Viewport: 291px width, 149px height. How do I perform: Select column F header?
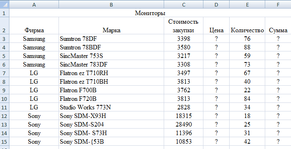point(278,4)
